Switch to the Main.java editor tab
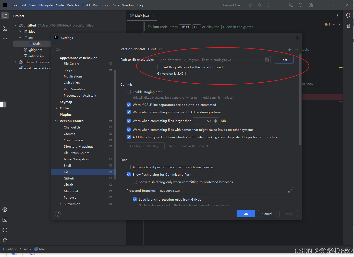This screenshot has width=354, height=257. pos(142,16)
